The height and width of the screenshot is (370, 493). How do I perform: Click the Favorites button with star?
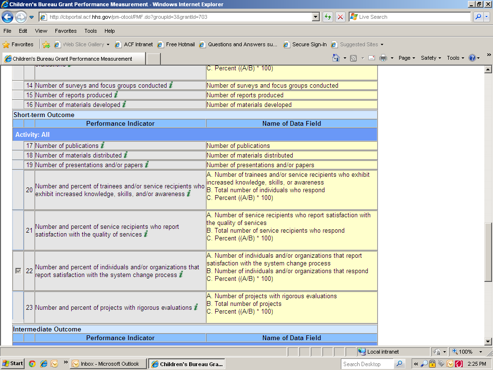click(x=18, y=45)
